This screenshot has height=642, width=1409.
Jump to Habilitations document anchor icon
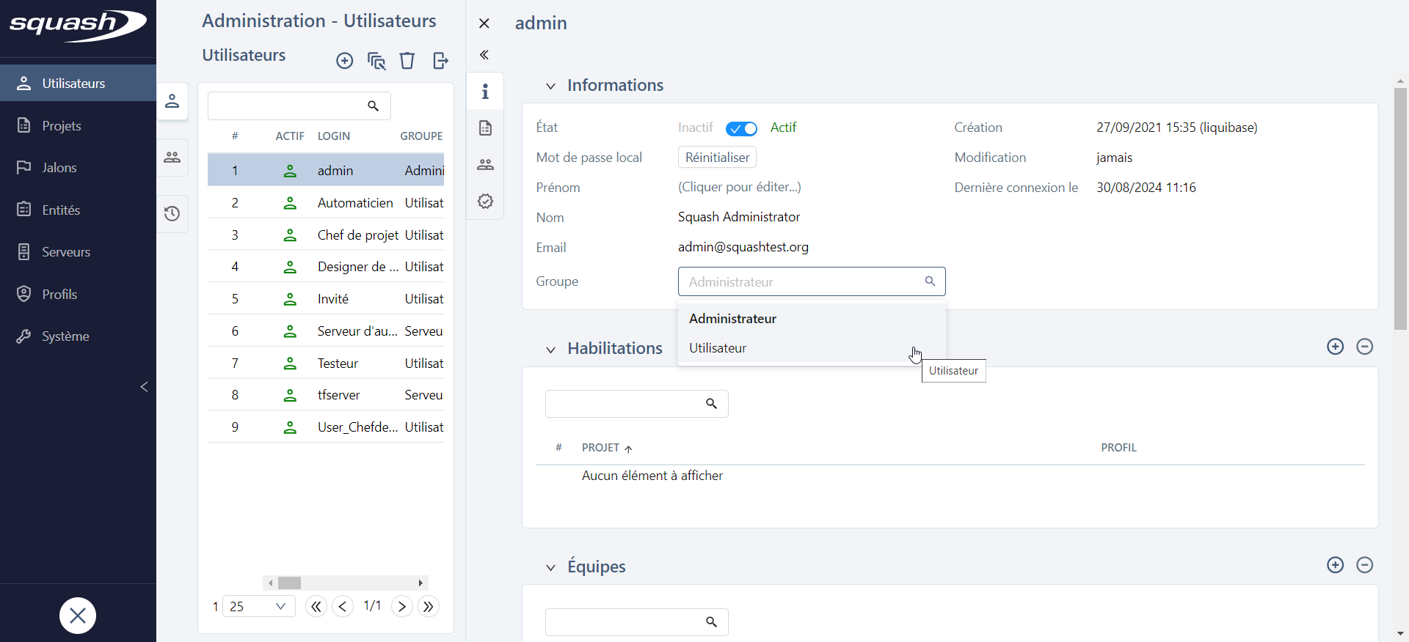tap(485, 128)
